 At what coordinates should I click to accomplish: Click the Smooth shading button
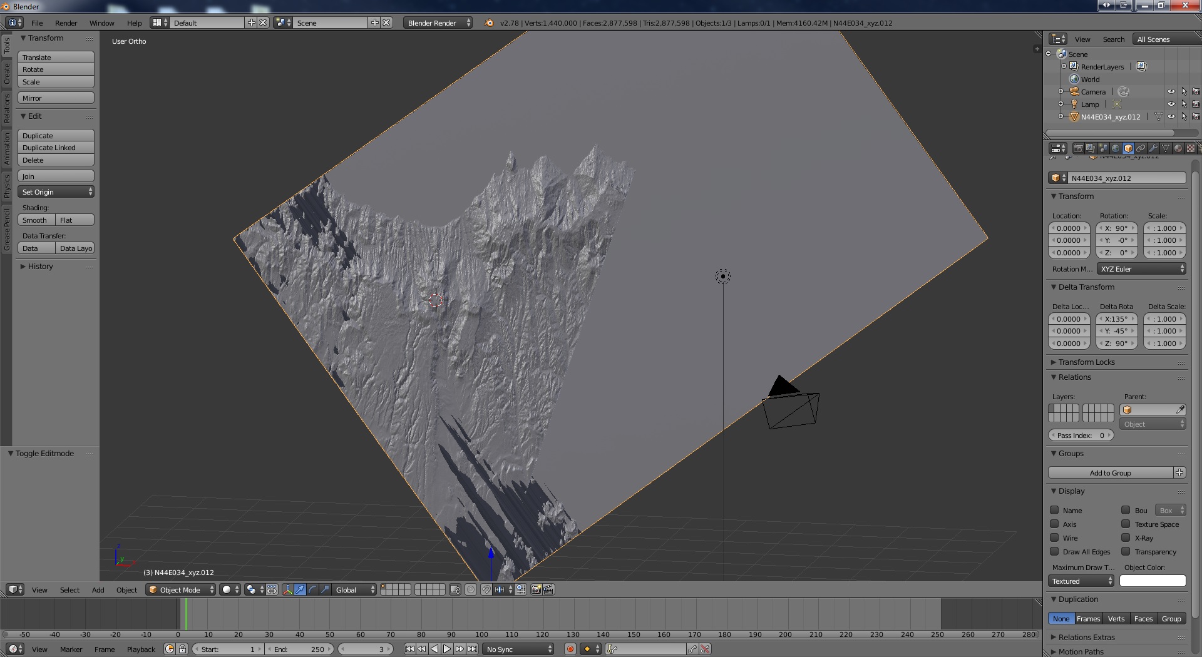pyautogui.click(x=36, y=220)
